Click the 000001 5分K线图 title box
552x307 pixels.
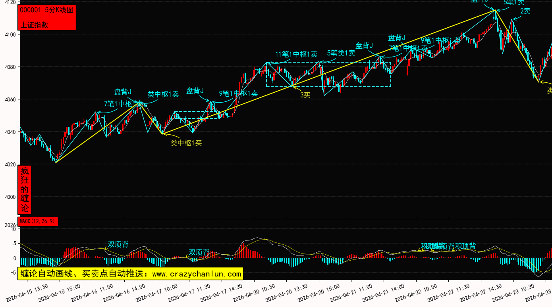(x=47, y=10)
